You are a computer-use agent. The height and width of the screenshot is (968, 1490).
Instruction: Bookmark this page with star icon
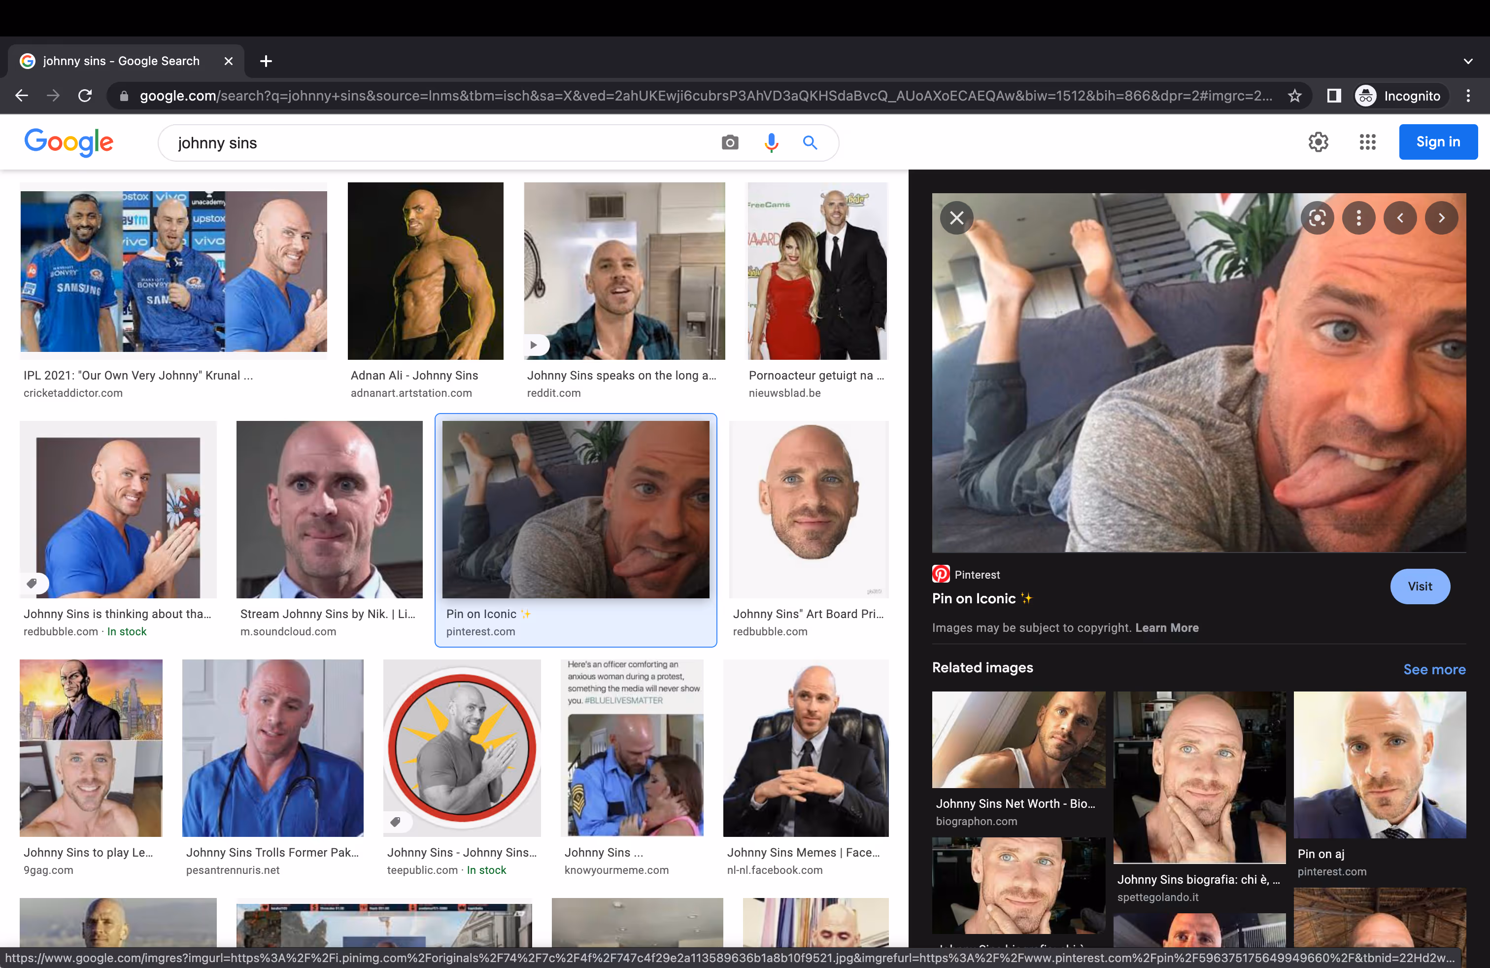click(x=1295, y=96)
